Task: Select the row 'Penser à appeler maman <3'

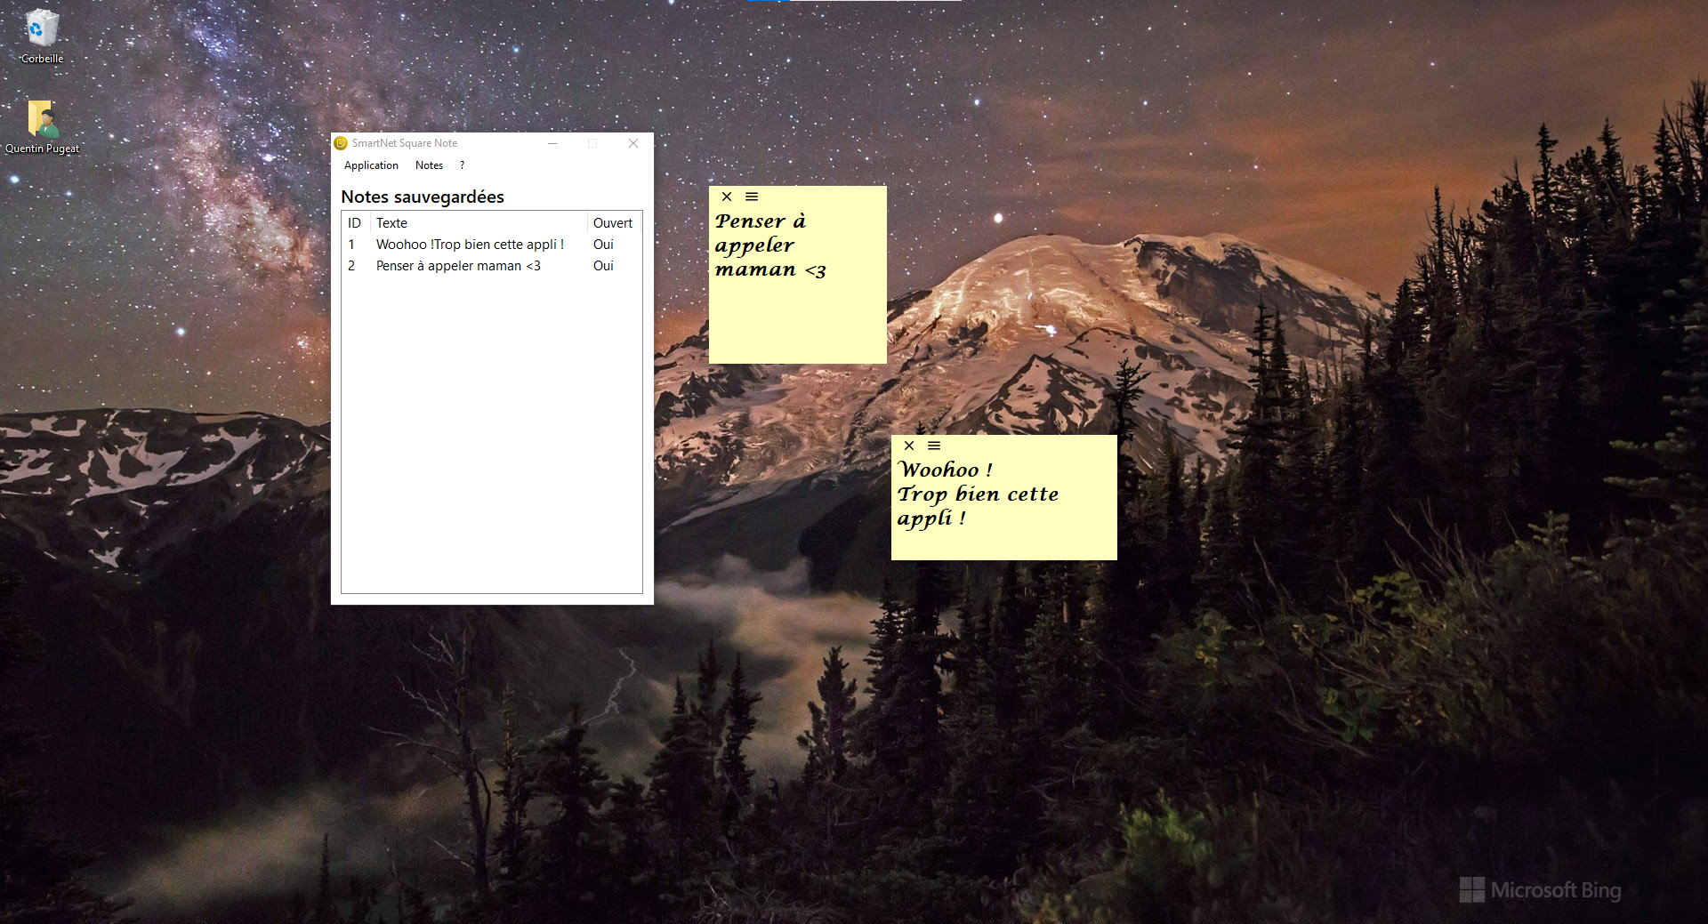Action: click(x=491, y=266)
